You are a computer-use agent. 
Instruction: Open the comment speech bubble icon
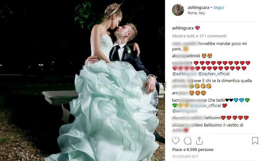point(188,141)
